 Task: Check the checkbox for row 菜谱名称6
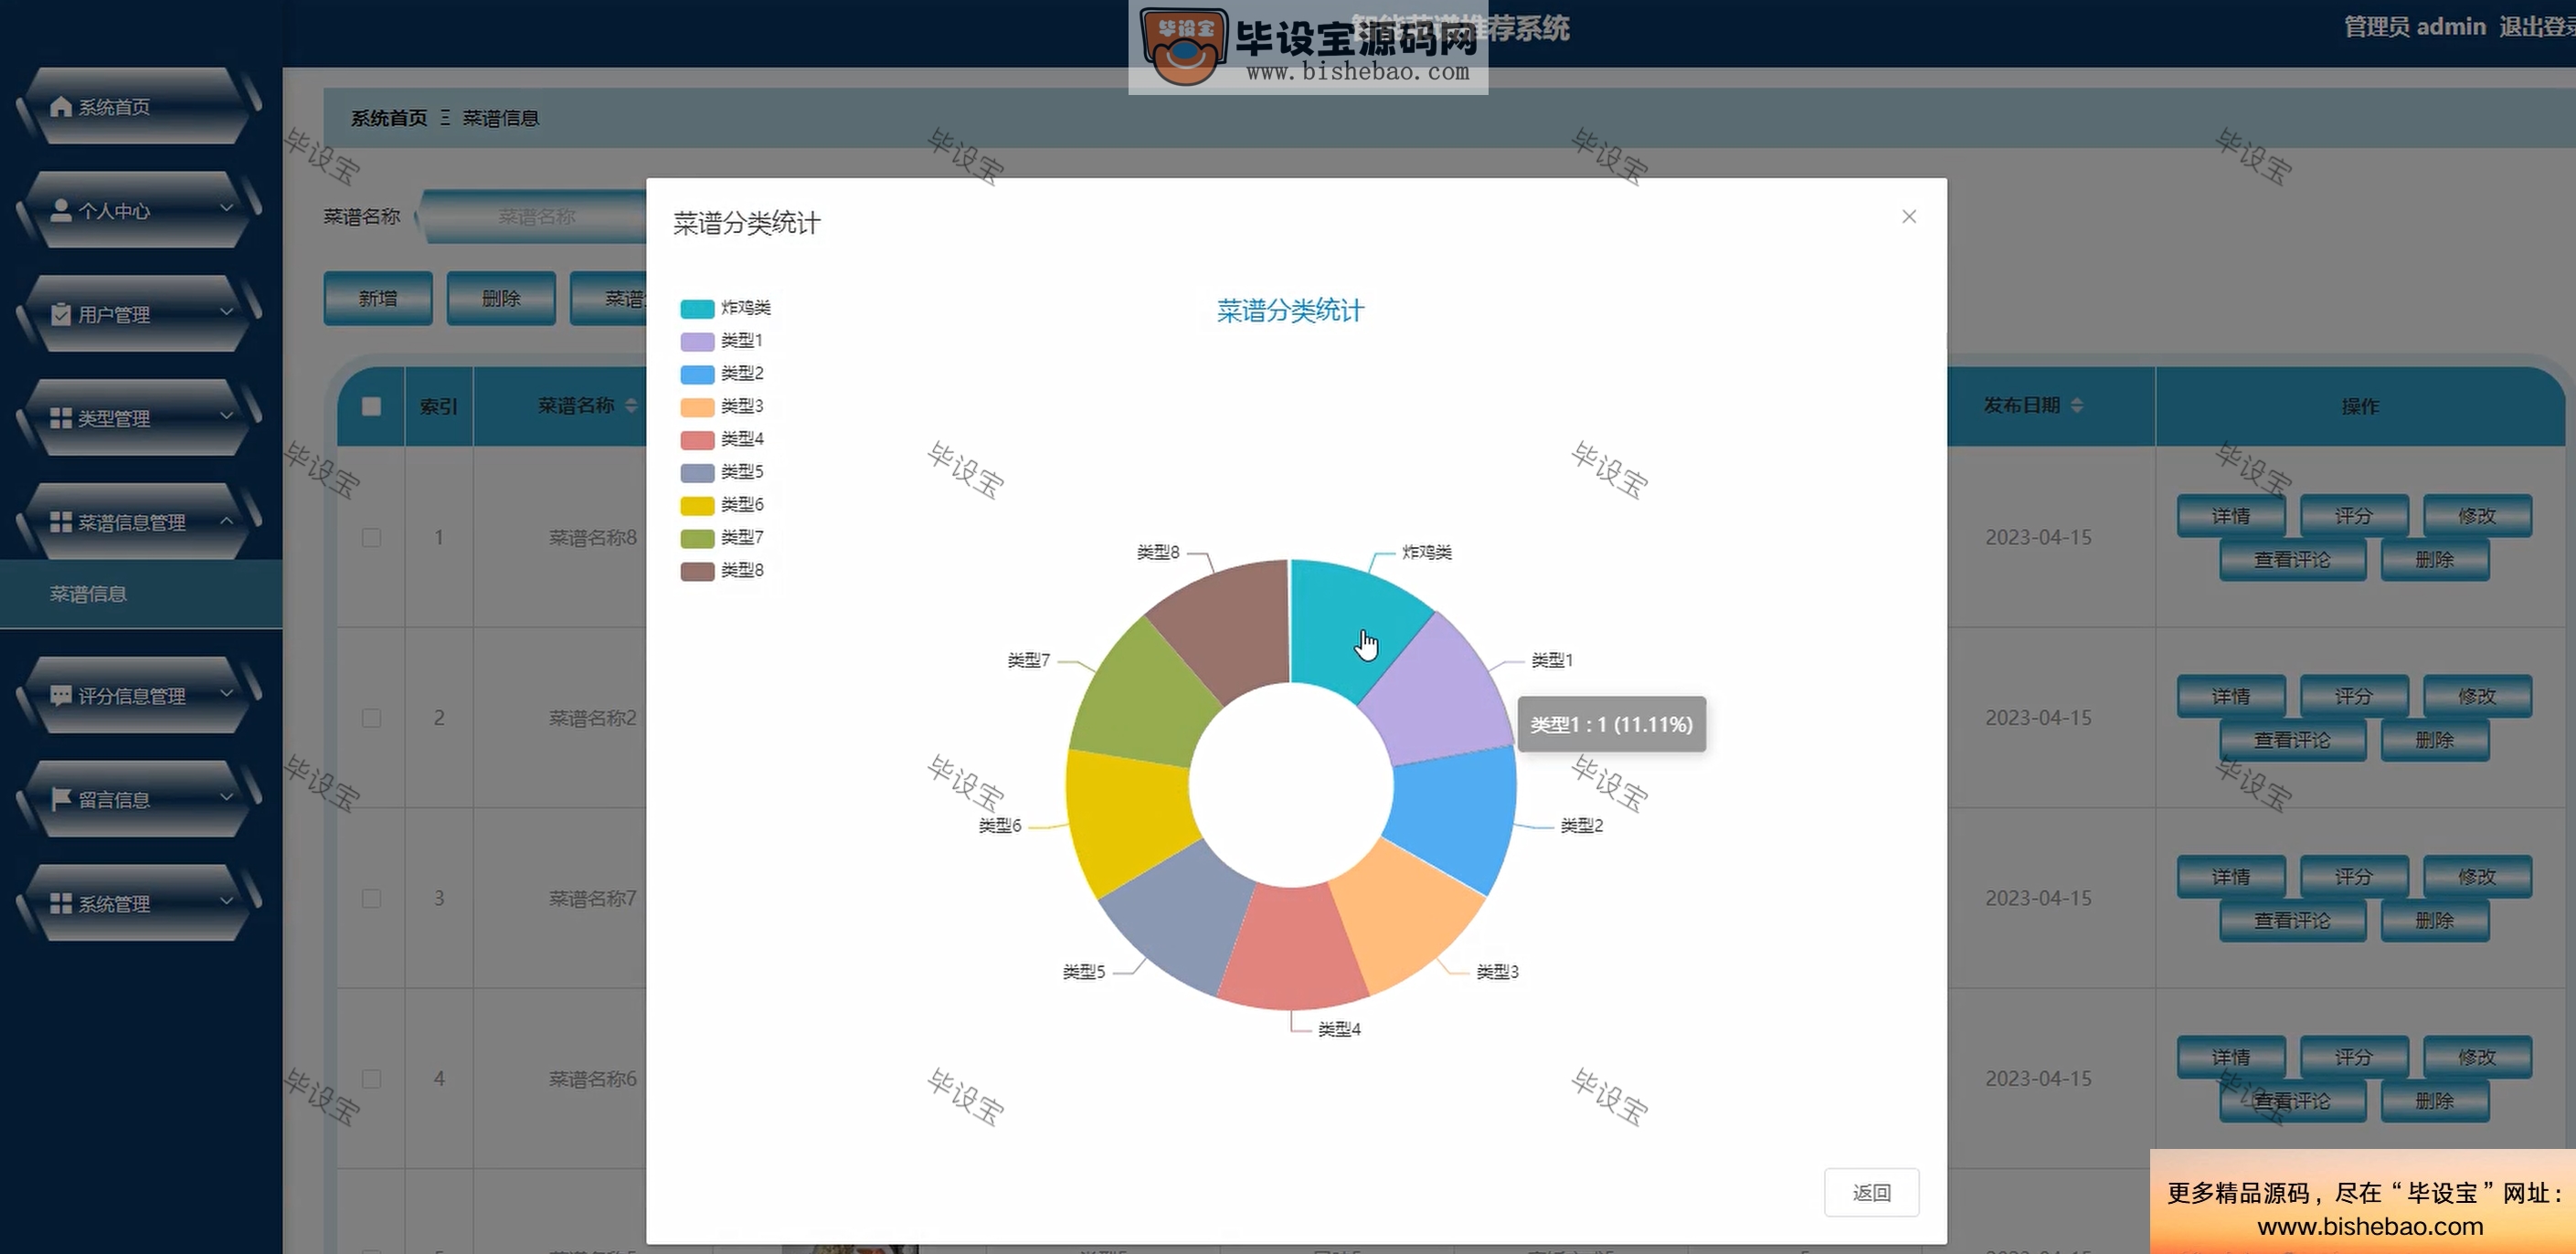[x=371, y=1078]
